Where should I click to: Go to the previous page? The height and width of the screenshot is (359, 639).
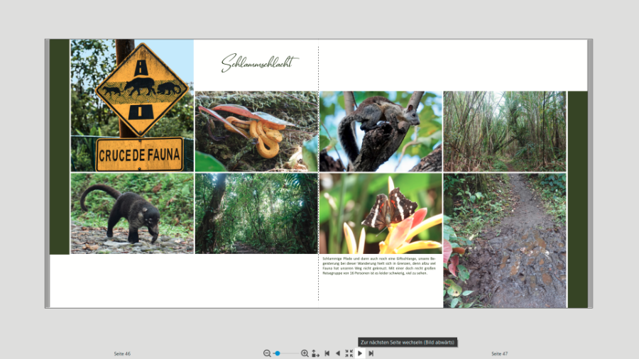point(337,353)
